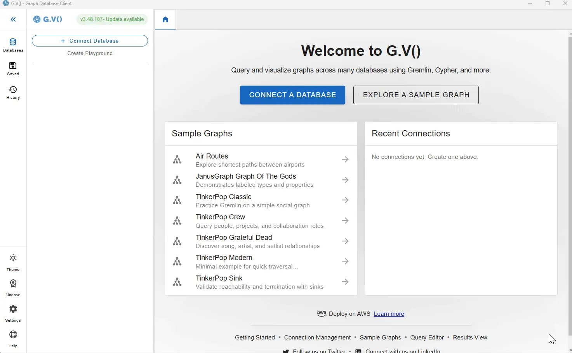Screen dimensions: 572x353
Task: Create a new Playground
Action: click(x=90, y=53)
